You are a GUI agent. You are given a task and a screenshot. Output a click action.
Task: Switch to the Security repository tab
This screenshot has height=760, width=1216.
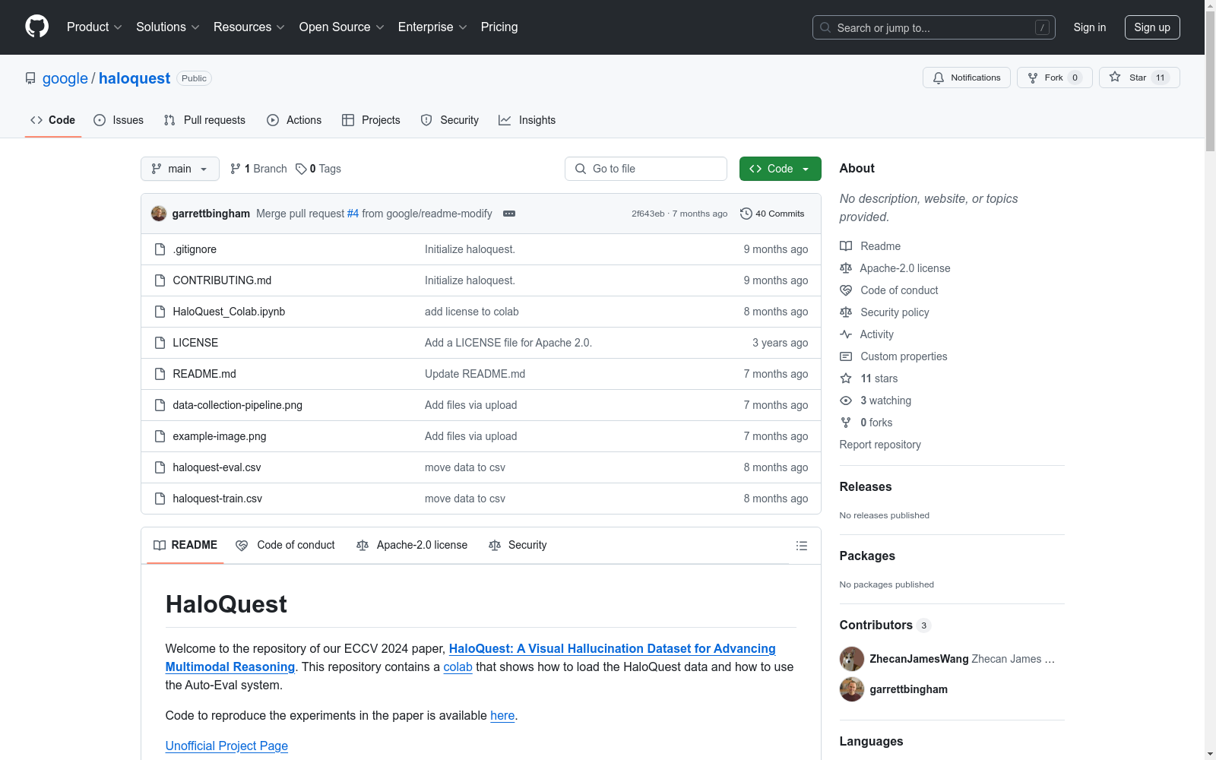coord(450,120)
